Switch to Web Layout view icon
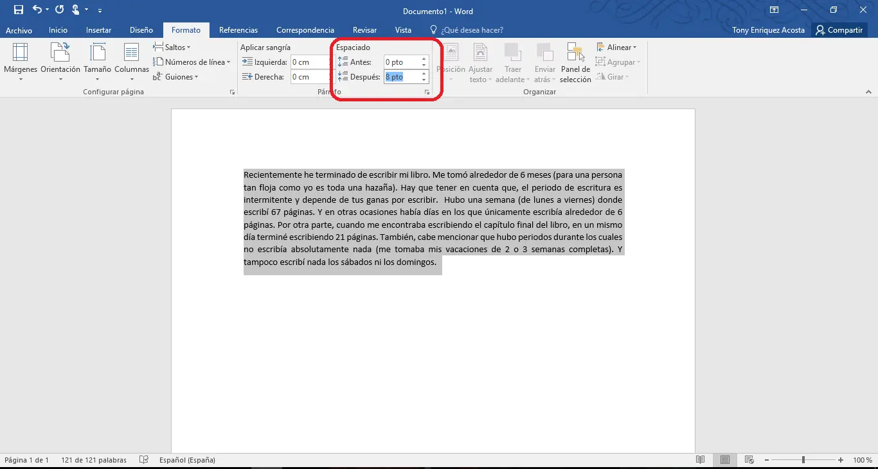This screenshot has height=469, width=878. pyautogui.click(x=749, y=460)
